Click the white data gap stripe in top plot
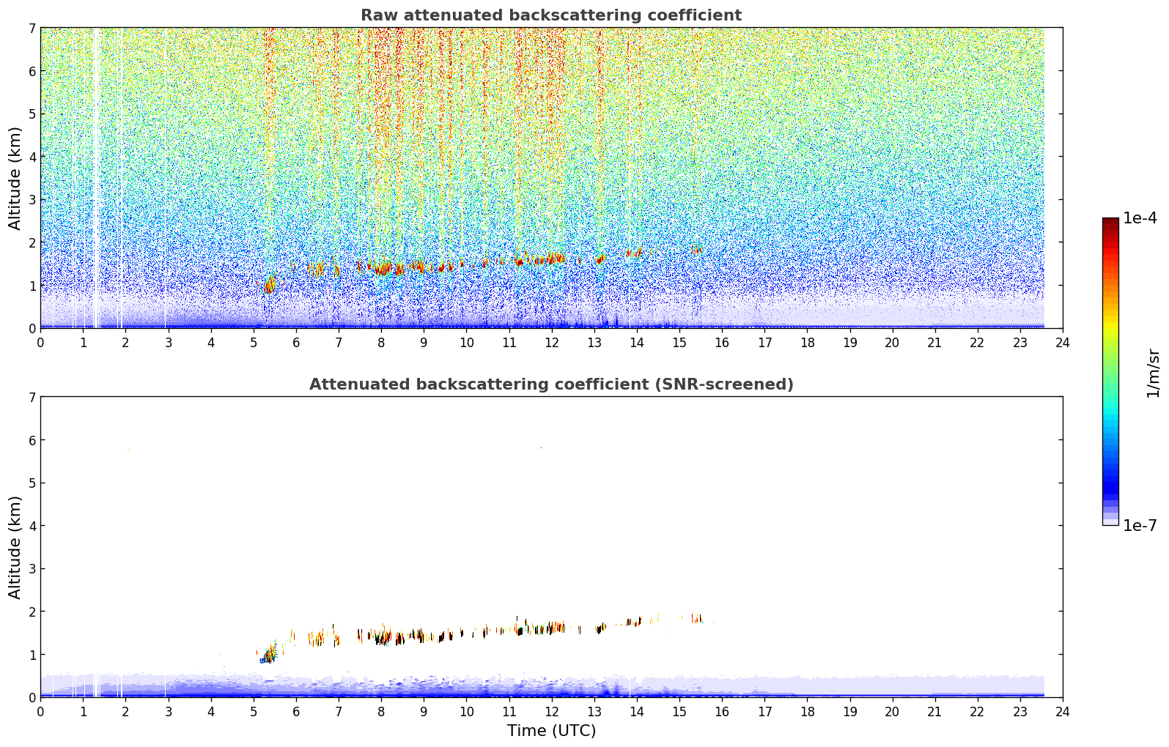Image resolution: width=1169 pixels, height=747 pixels. point(97,176)
